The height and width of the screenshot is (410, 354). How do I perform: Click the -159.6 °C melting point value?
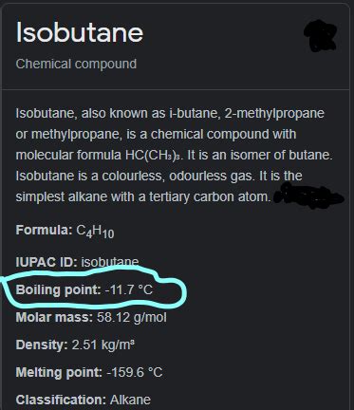[x=135, y=372]
